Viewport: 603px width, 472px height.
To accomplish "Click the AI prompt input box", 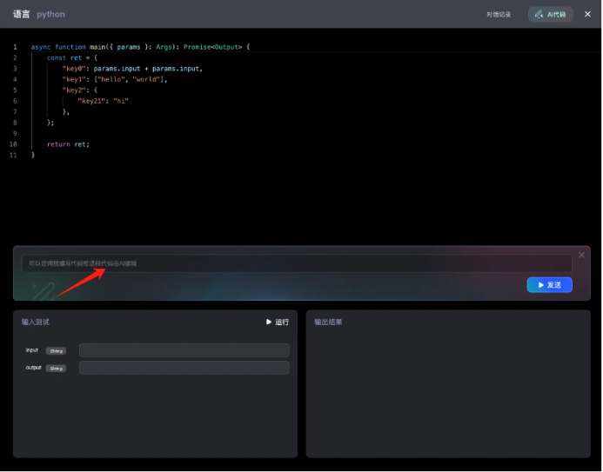I will click(297, 263).
